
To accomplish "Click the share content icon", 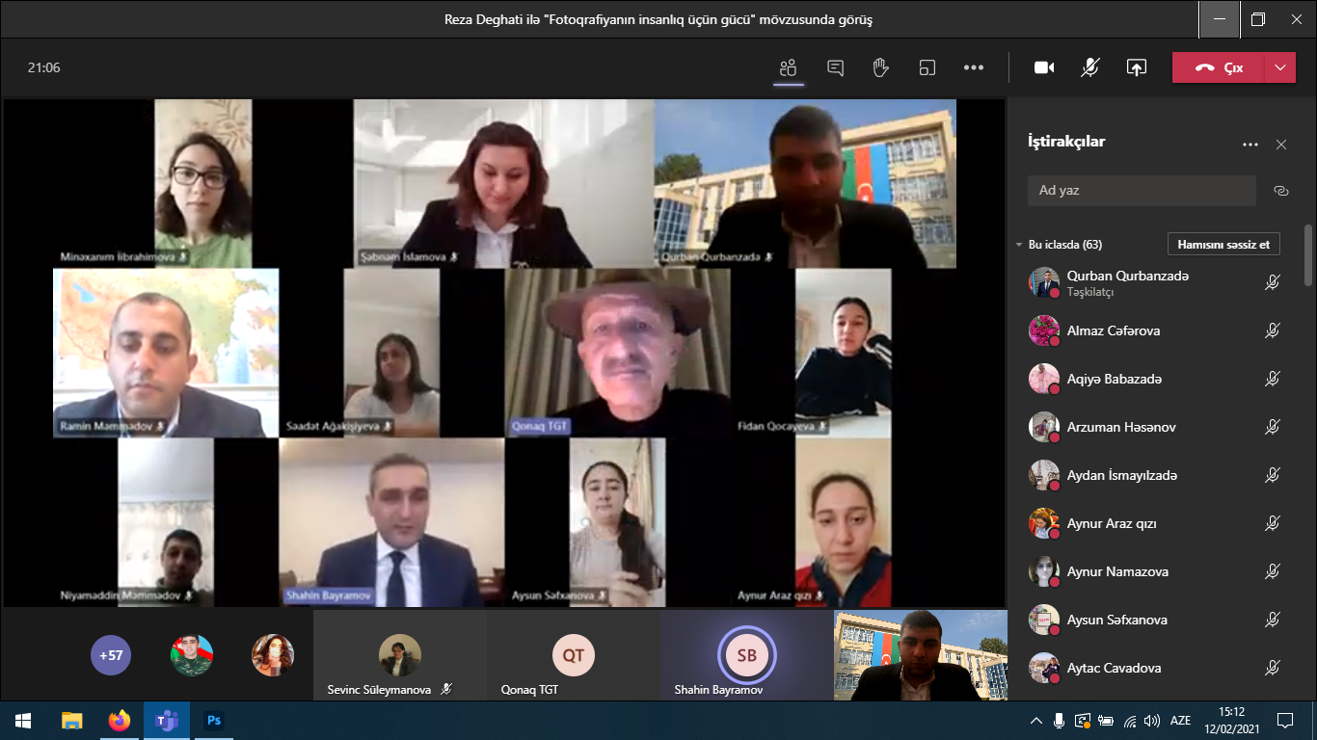I will [x=1137, y=67].
